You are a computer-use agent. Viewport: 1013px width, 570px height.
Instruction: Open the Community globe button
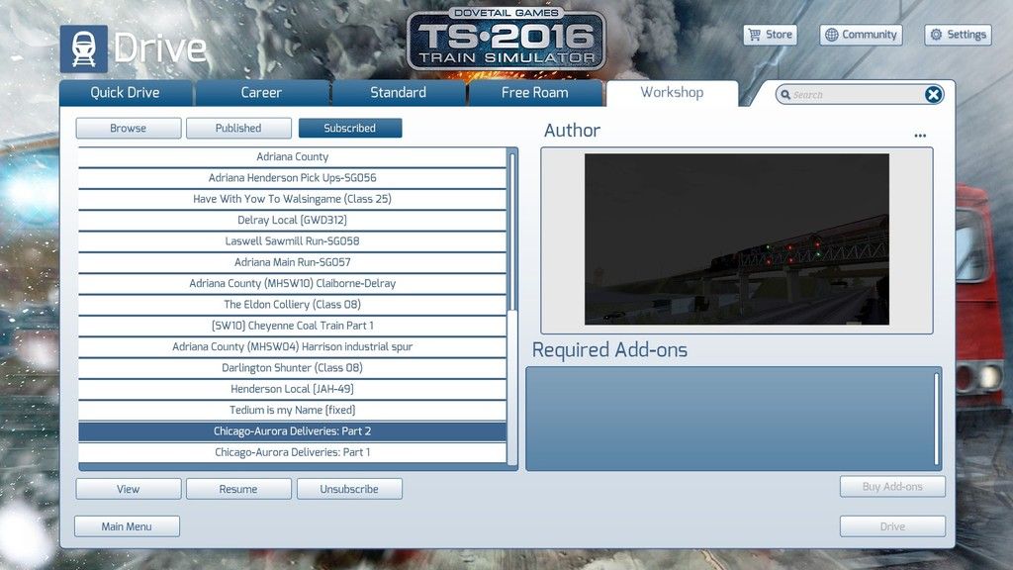(861, 35)
